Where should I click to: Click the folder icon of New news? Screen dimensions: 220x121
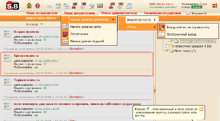pos(171,51)
